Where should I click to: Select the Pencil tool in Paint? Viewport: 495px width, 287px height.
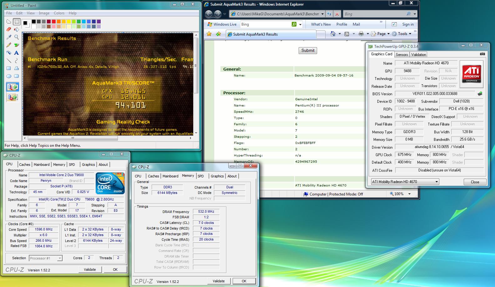click(x=9, y=45)
